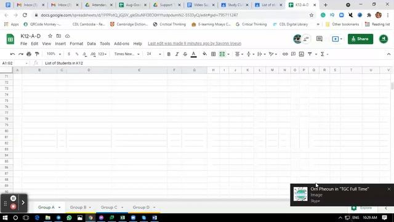Image resolution: width=394 pixels, height=222 pixels.
Task: Star the K12-A-D document
Action: pos(50,36)
